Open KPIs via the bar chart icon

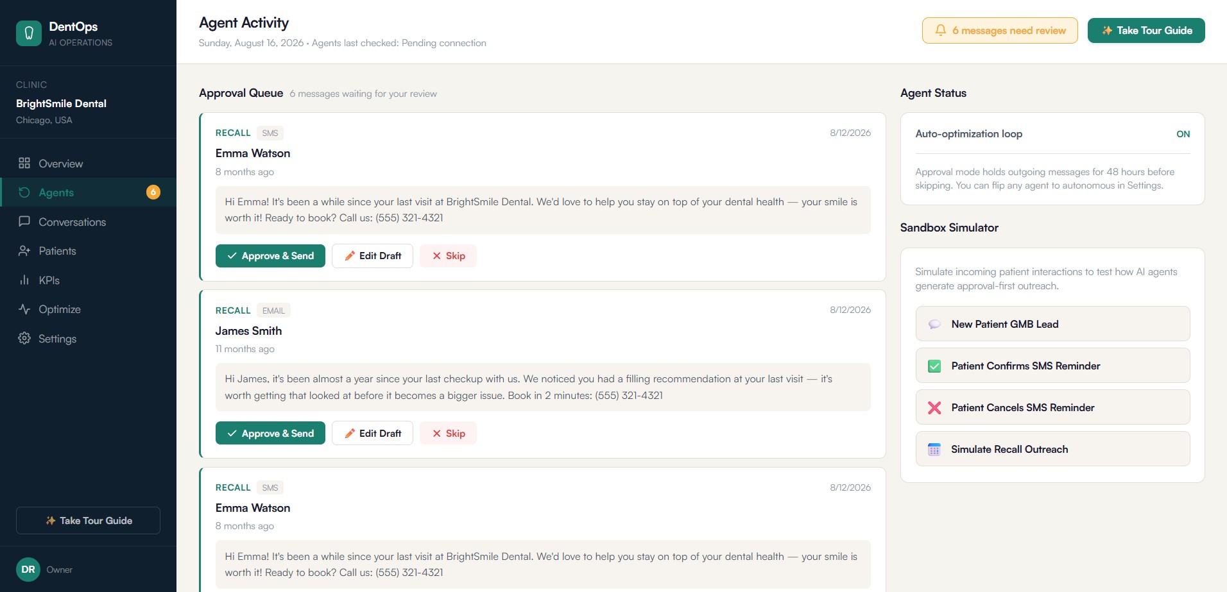click(x=24, y=280)
